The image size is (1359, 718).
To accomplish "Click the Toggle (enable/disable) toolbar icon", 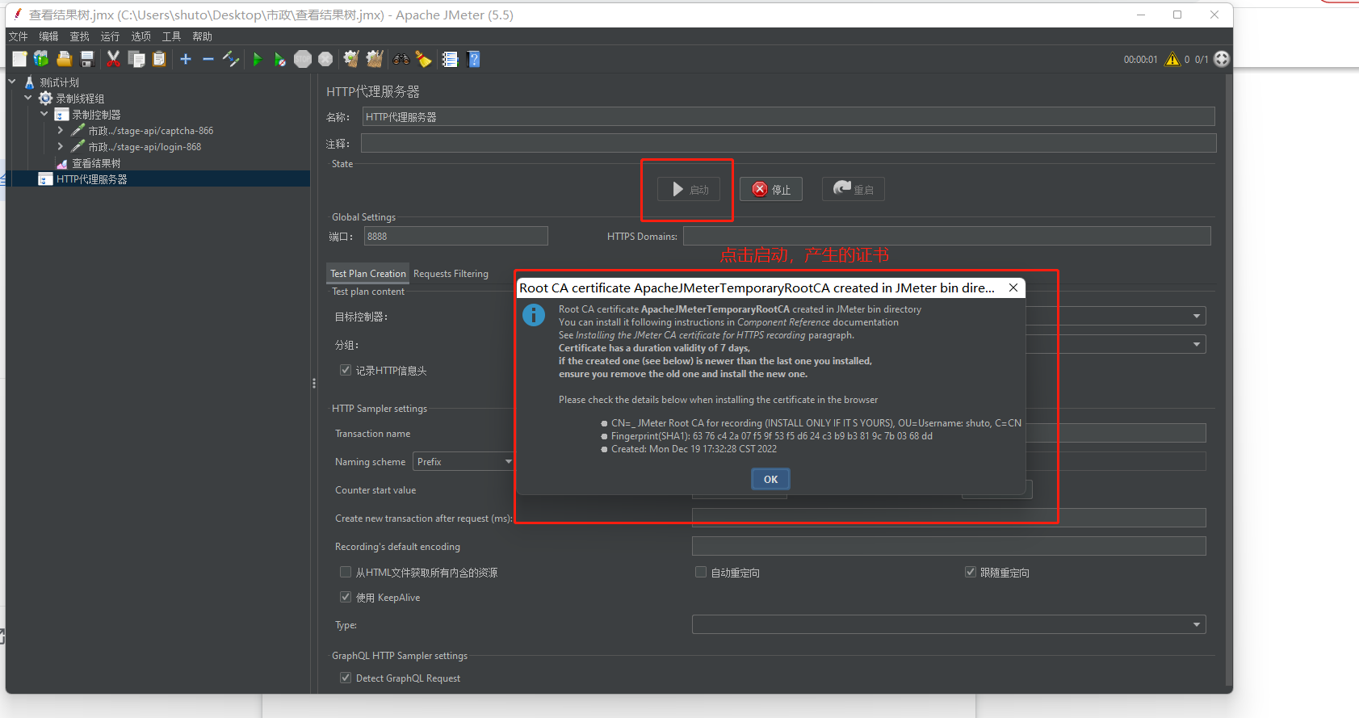I will pyautogui.click(x=231, y=59).
